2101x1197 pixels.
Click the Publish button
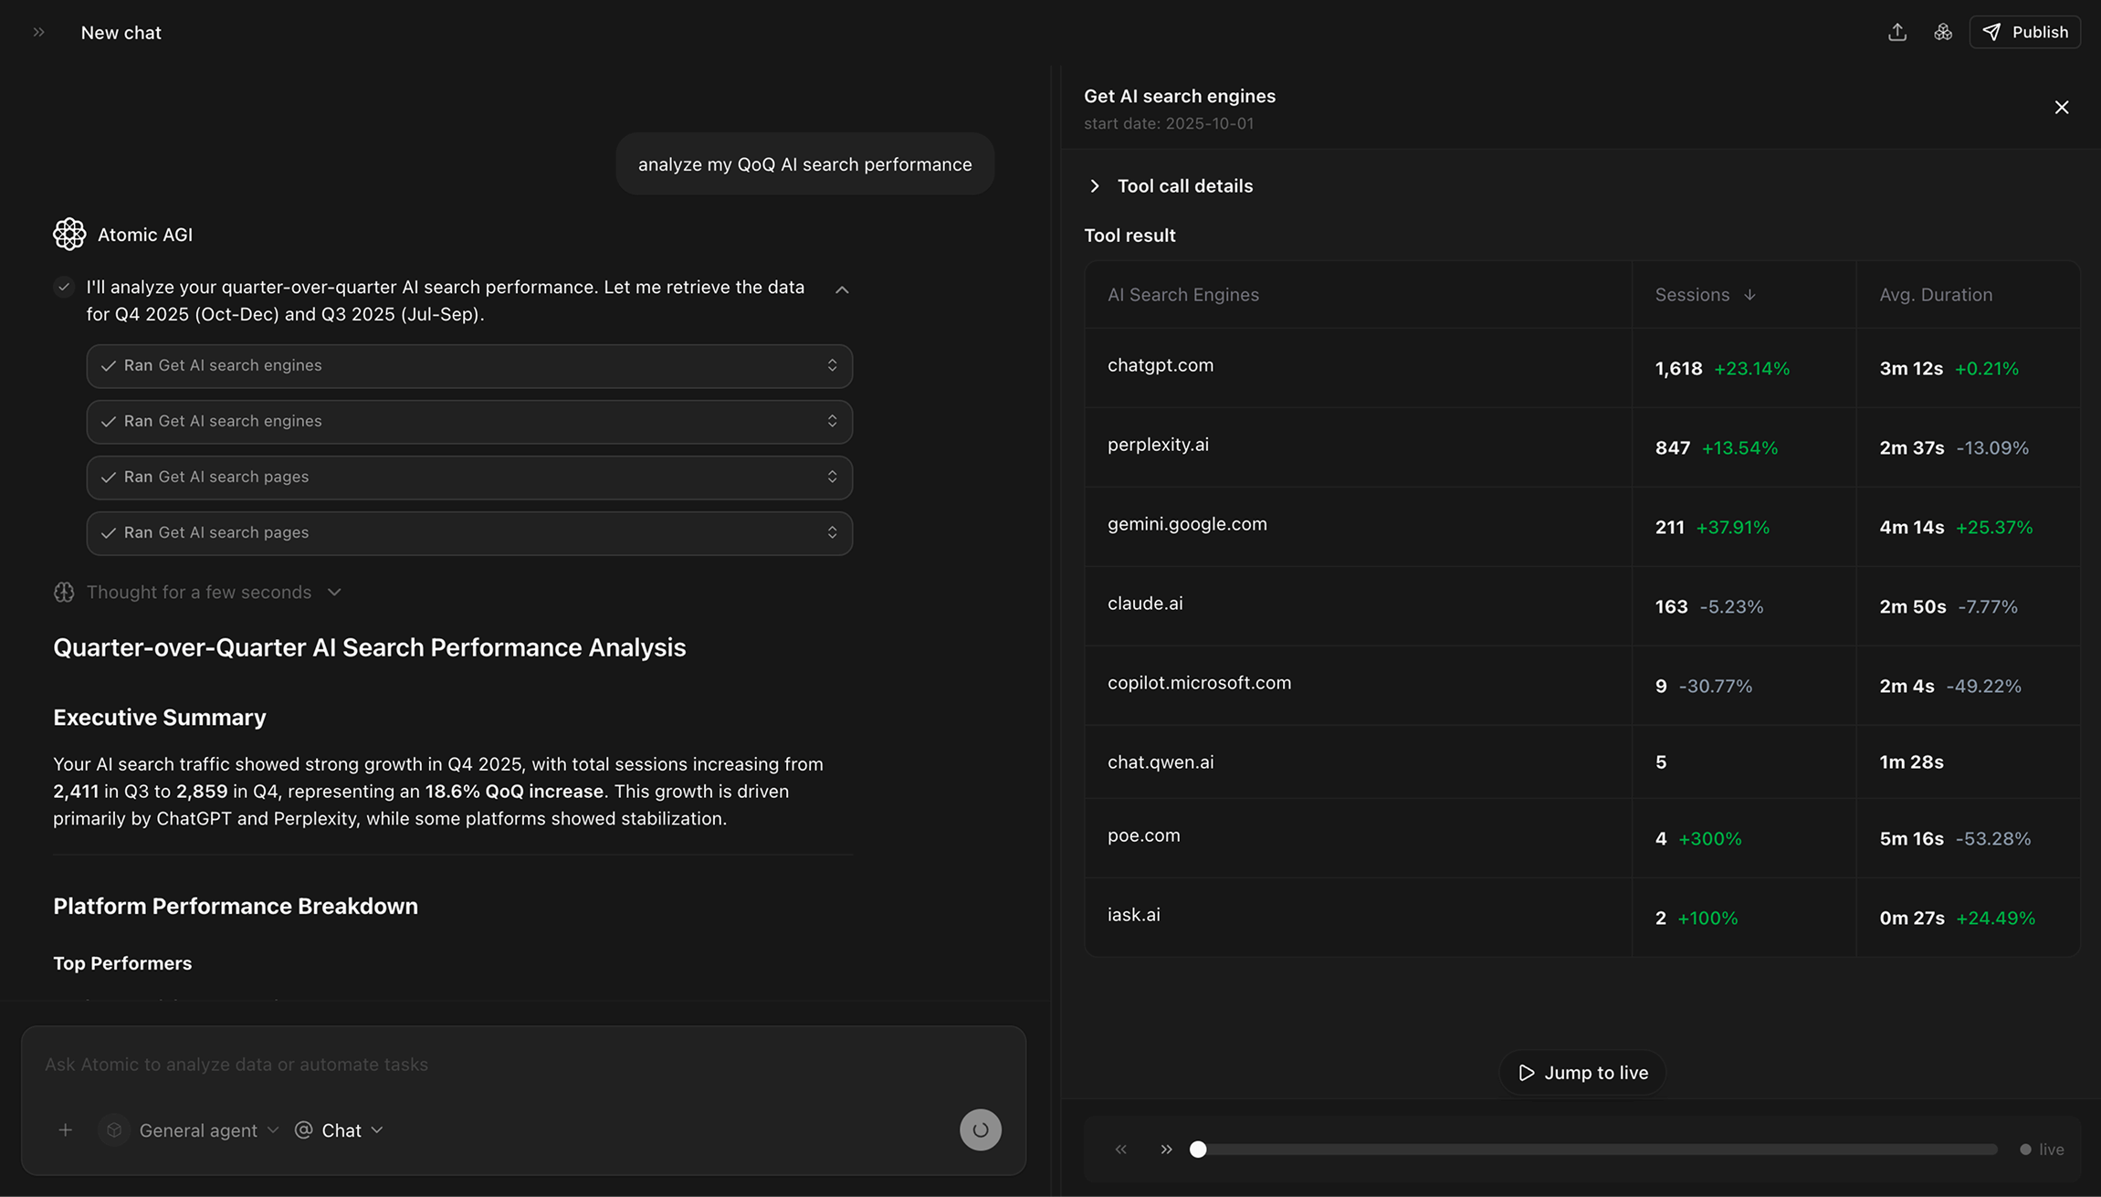tap(2024, 32)
